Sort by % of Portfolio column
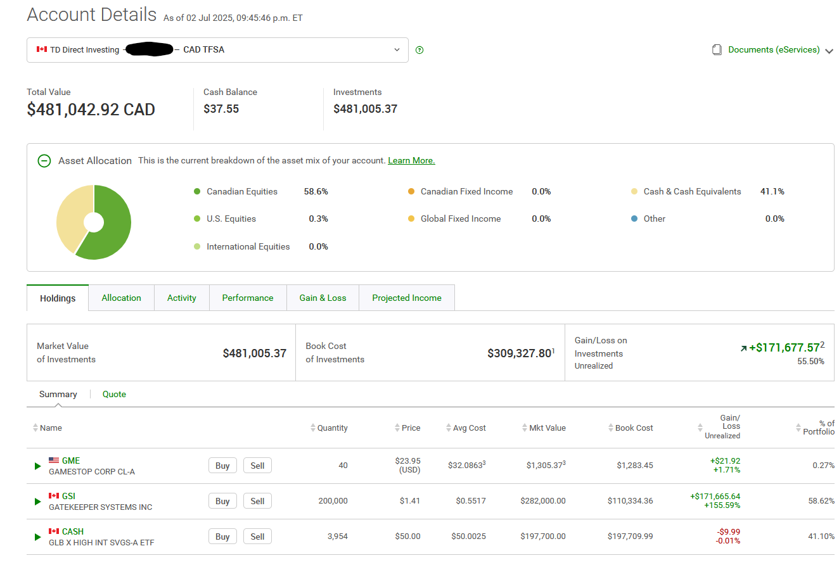 pyautogui.click(x=816, y=428)
